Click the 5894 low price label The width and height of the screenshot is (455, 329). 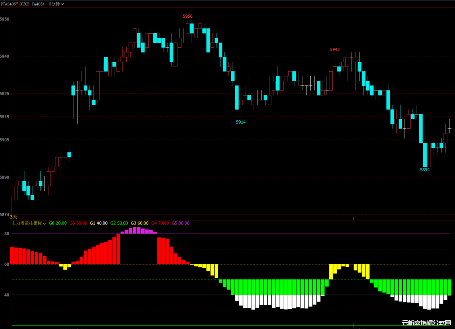(425, 170)
